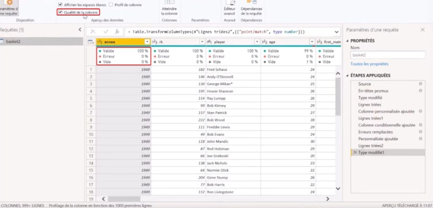Open Toutes les propriétés link
The width and height of the screenshot is (433, 208).
tap(369, 64)
